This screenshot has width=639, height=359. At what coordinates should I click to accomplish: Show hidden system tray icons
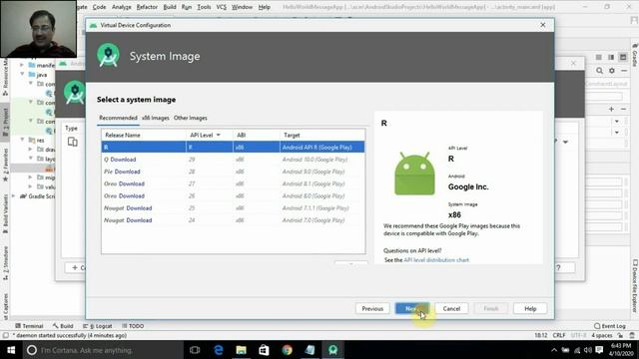tap(554, 350)
